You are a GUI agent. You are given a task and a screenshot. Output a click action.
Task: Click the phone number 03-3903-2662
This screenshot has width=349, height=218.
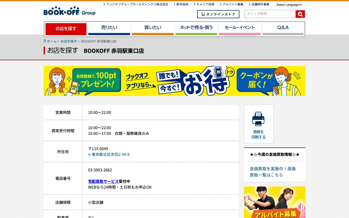click(x=100, y=170)
